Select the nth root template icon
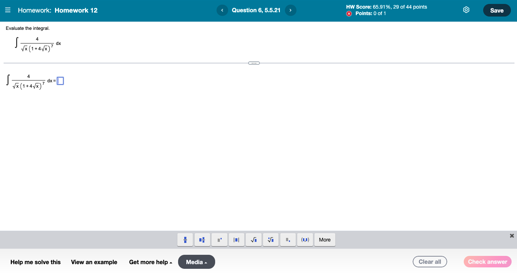 pos(271,240)
